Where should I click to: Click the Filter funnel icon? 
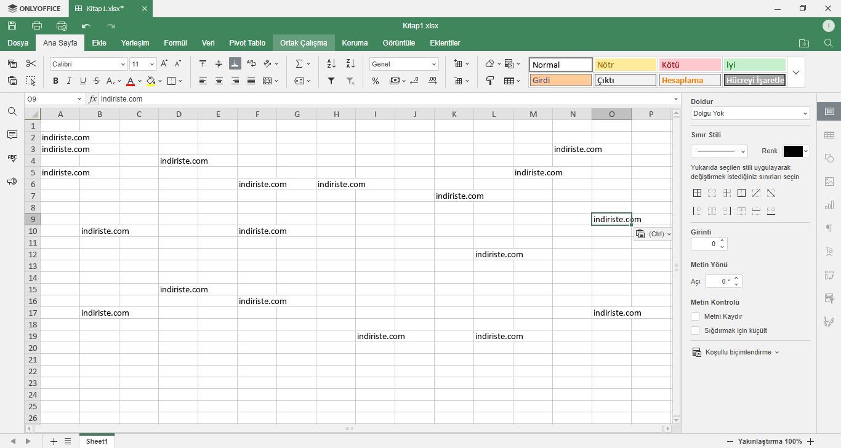coord(331,81)
